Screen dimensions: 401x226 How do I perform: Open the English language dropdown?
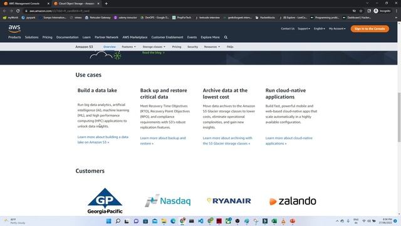coord(320,29)
